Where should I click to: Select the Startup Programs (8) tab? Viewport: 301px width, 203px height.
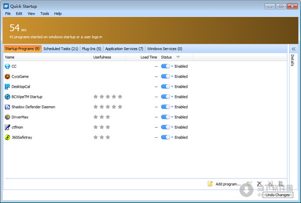tap(22, 49)
